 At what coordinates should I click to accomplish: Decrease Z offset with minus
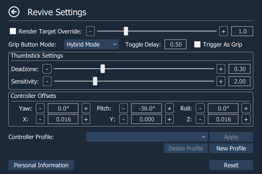tap(200, 119)
